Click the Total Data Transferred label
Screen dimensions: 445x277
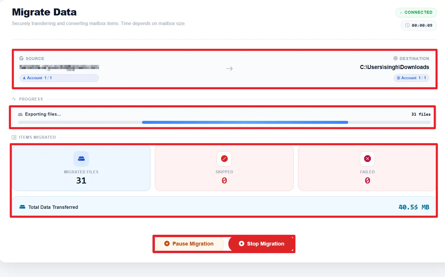point(53,207)
